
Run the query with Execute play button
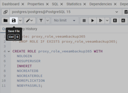coord(92,21)
